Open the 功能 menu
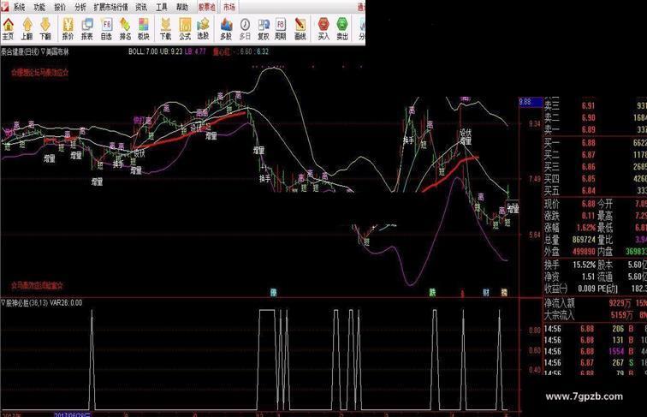Image resolution: width=647 pixels, height=417 pixels. [39, 7]
